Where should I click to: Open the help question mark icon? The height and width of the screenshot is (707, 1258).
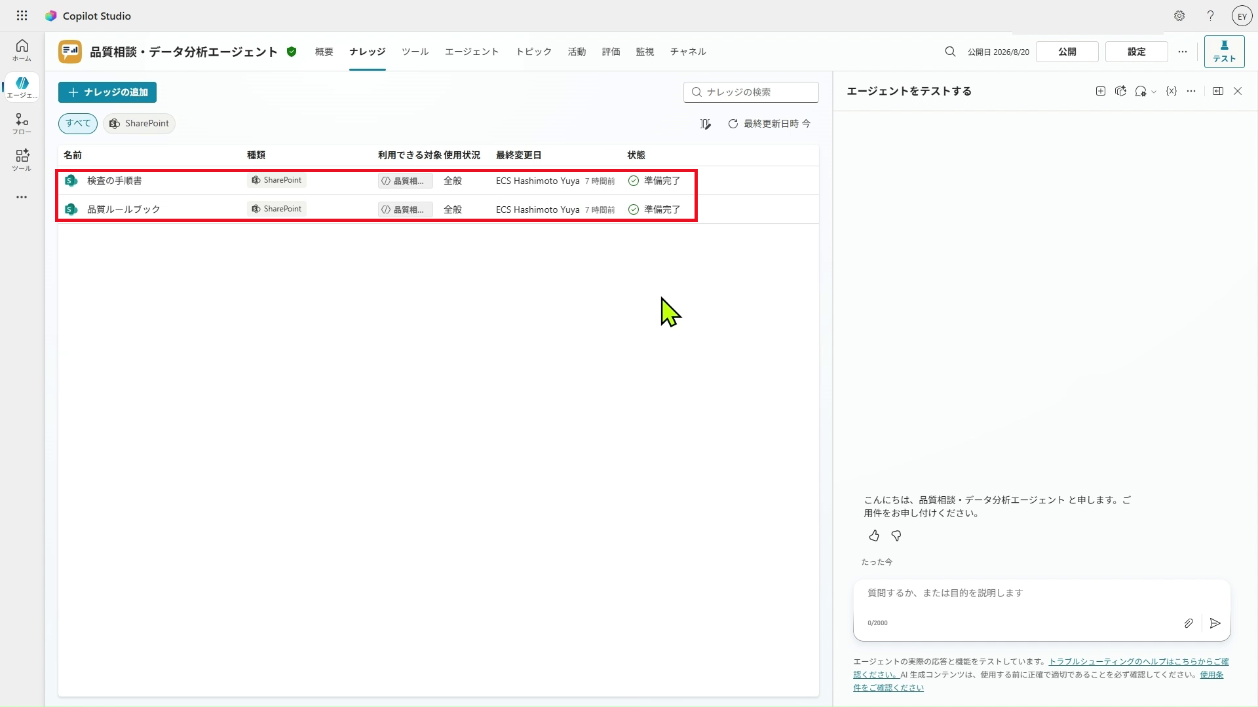pos(1210,16)
